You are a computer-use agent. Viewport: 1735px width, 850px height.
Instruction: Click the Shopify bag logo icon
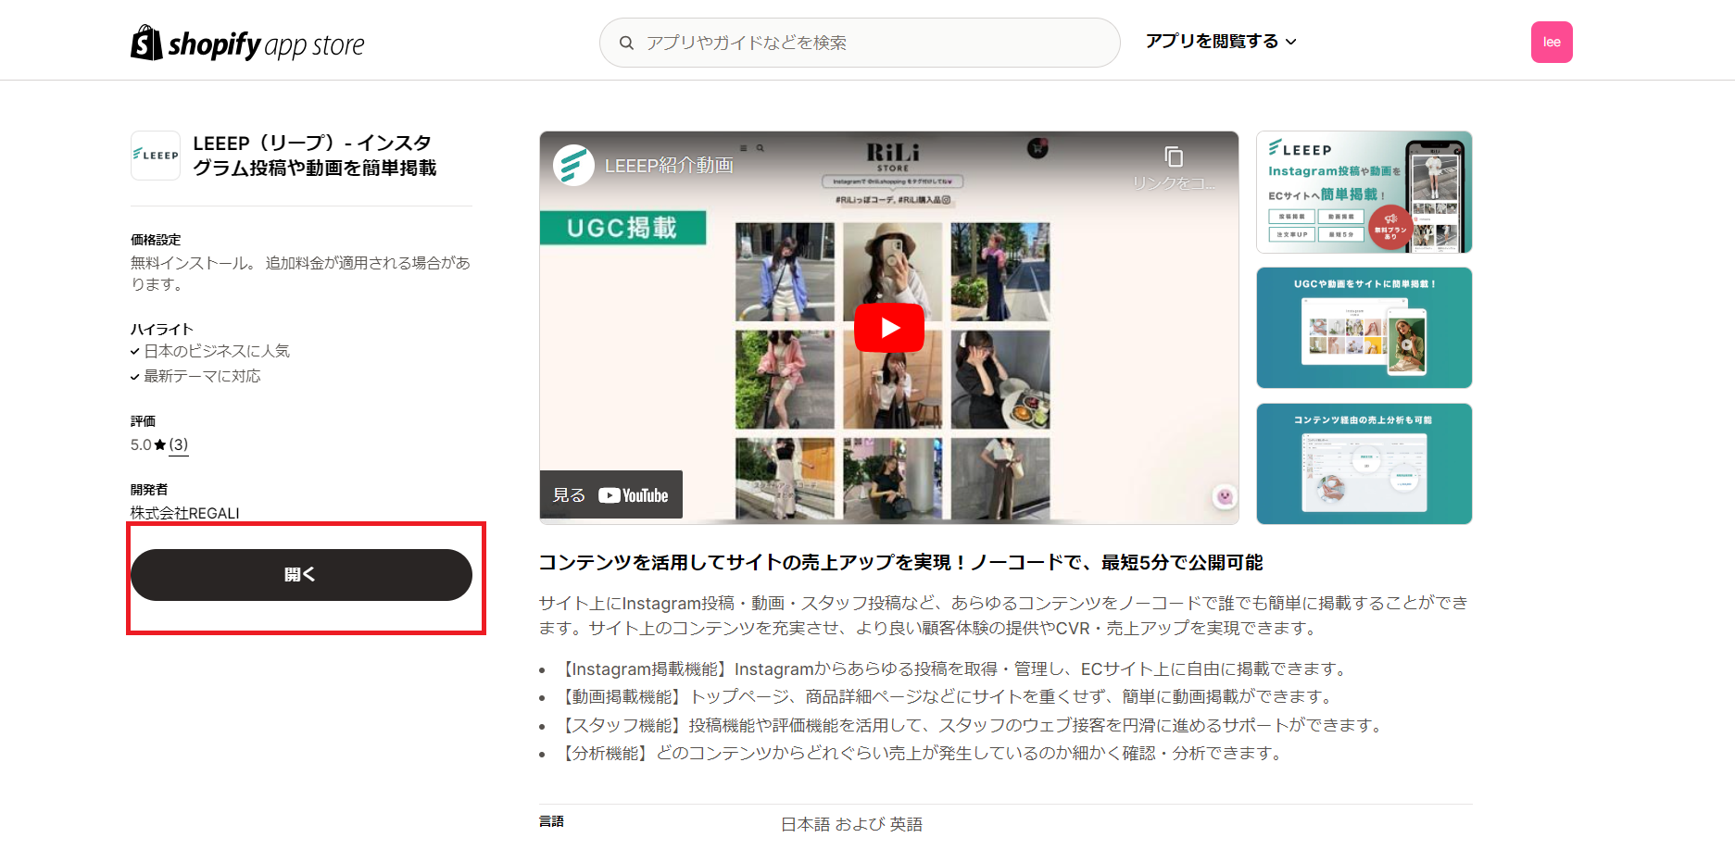[146, 43]
